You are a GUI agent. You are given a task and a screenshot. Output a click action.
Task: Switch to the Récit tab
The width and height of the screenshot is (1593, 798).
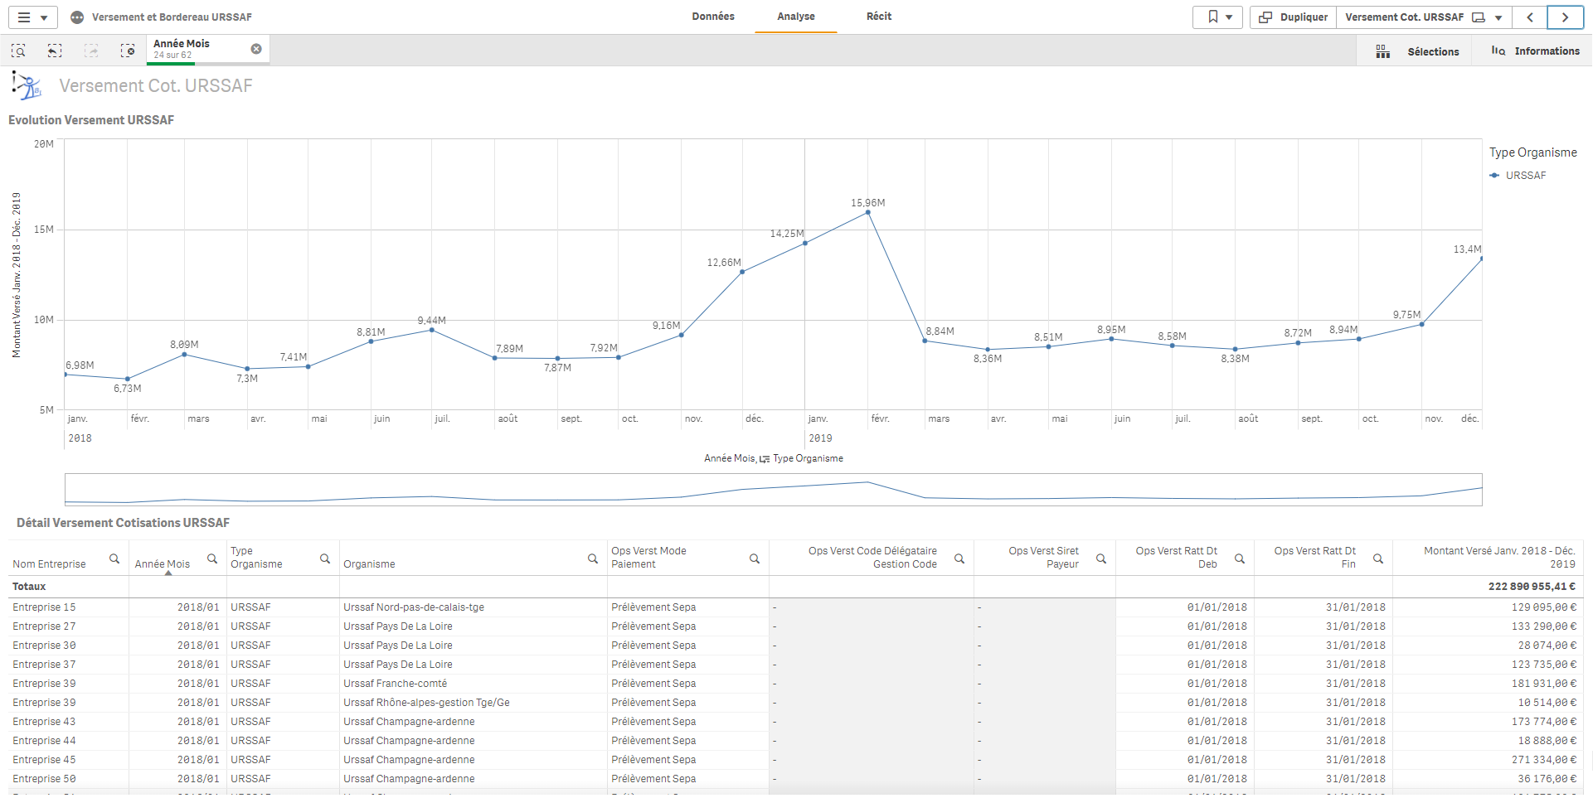(879, 17)
